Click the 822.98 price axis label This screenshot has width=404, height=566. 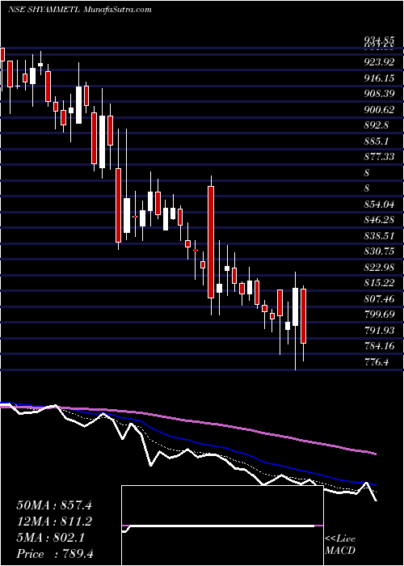379,267
